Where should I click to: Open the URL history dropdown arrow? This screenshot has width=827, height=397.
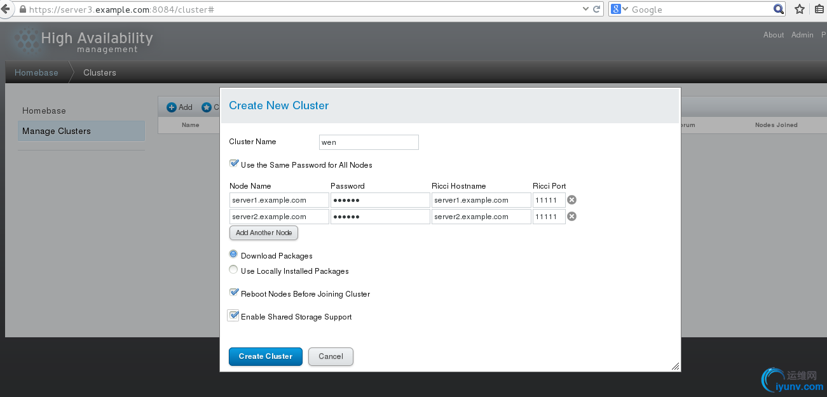coord(586,10)
